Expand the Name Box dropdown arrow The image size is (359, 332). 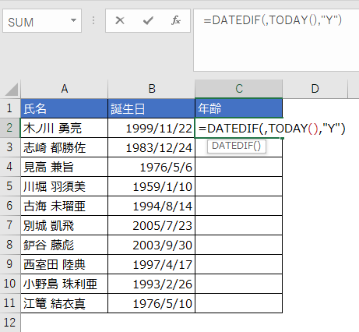click(73, 20)
